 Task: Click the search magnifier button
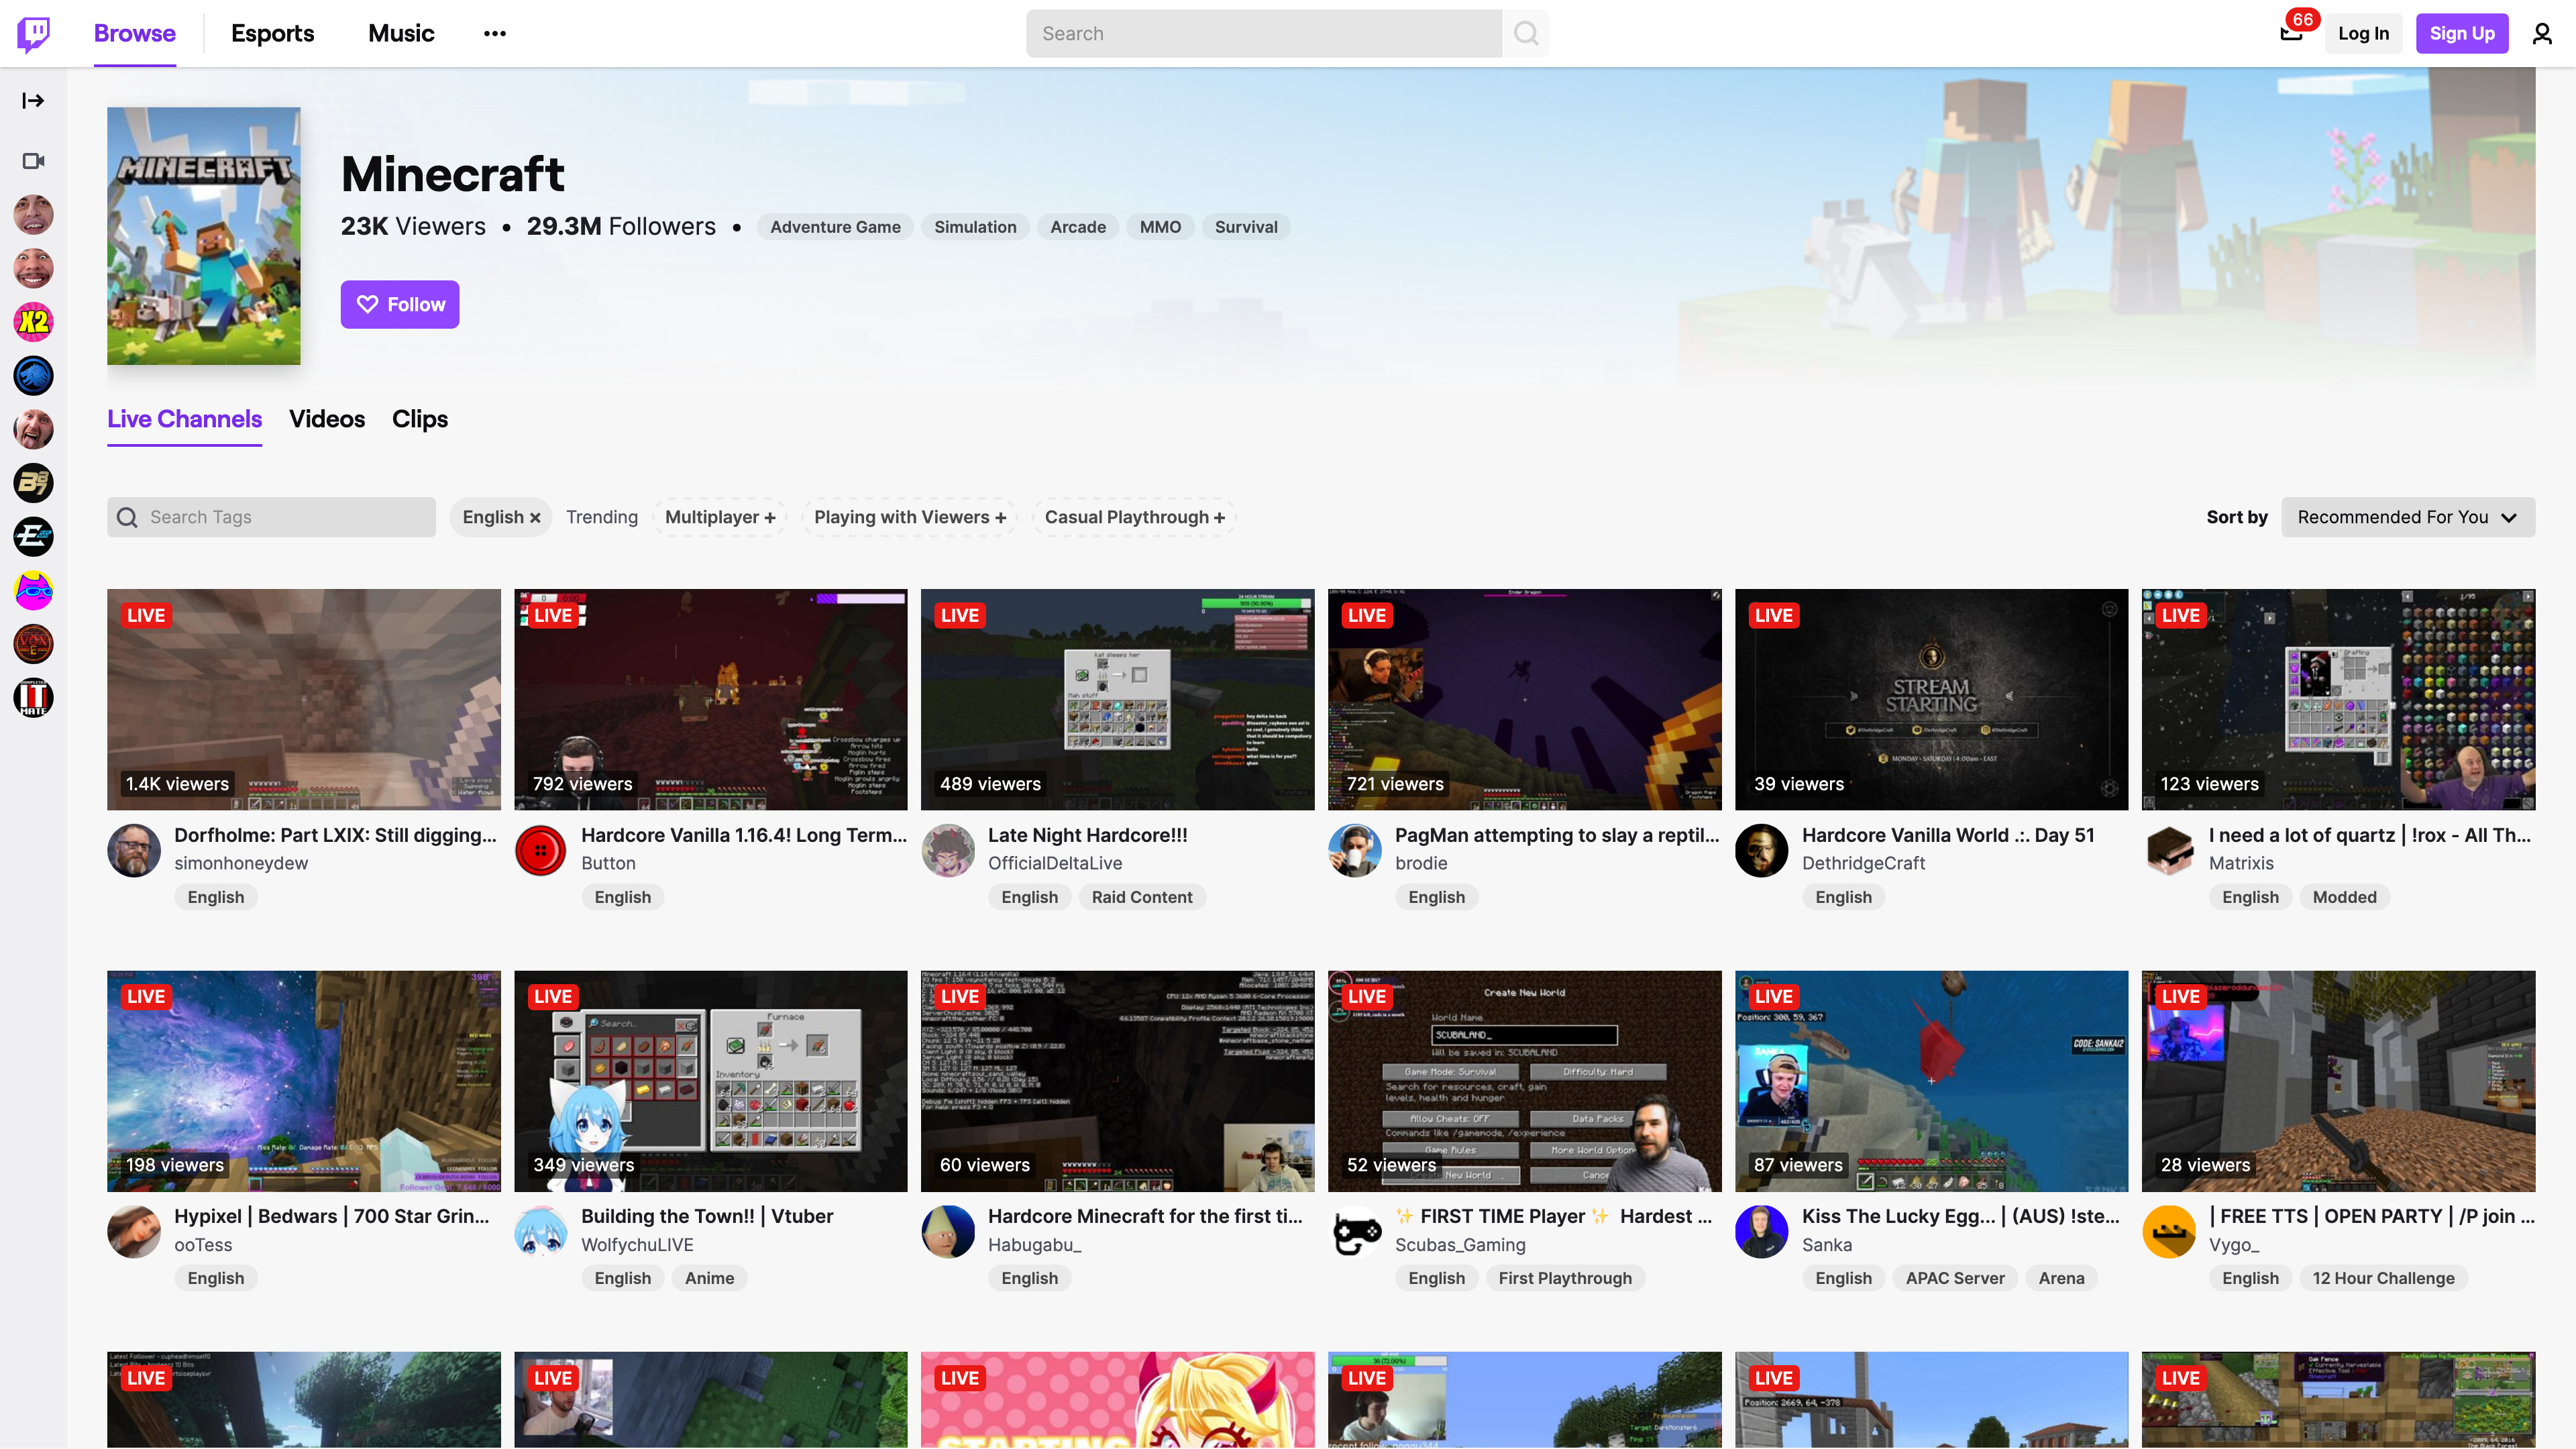point(1526,34)
